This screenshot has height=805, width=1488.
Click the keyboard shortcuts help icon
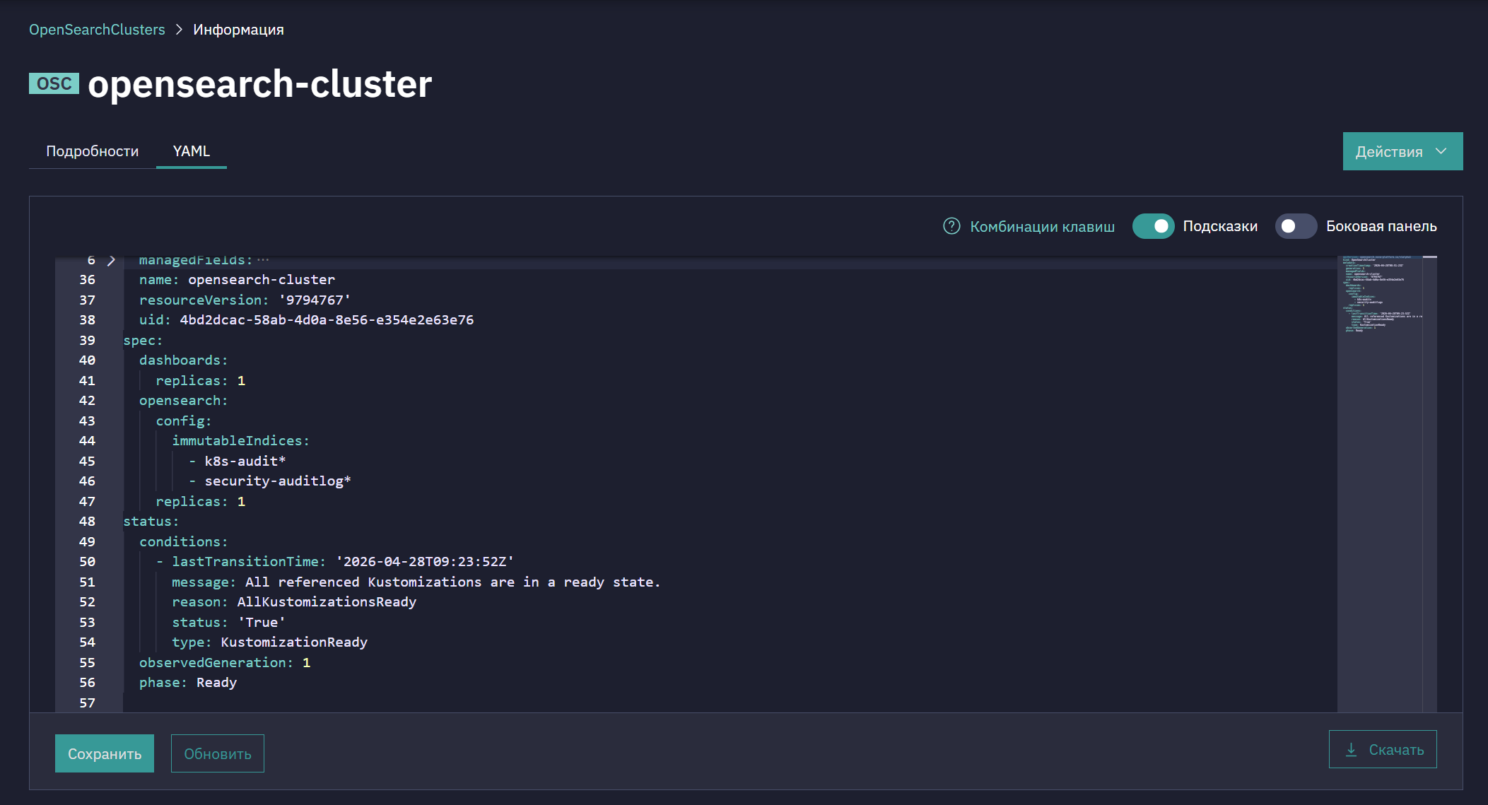pos(951,226)
